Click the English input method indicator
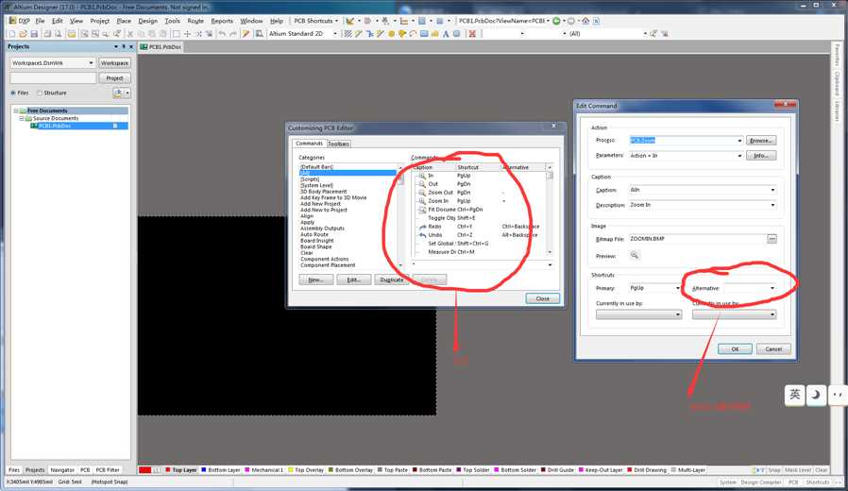Image resolution: width=848 pixels, height=491 pixels. click(x=794, y=394)
